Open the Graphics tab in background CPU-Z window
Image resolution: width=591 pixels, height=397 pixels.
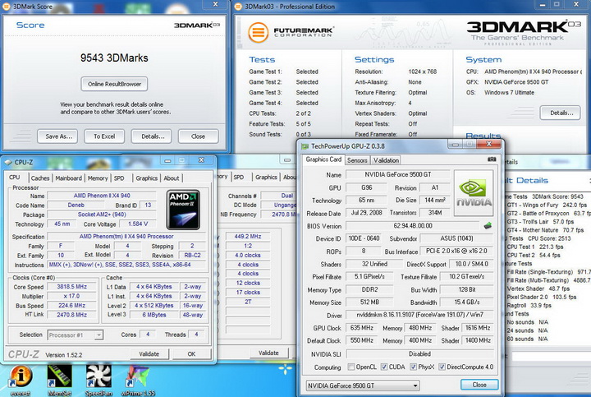(266, 177)
